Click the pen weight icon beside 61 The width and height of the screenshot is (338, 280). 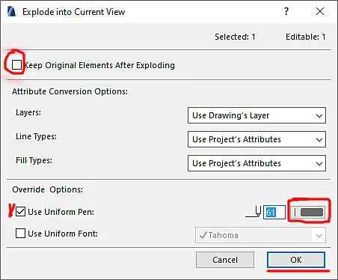tap(254, 212)
